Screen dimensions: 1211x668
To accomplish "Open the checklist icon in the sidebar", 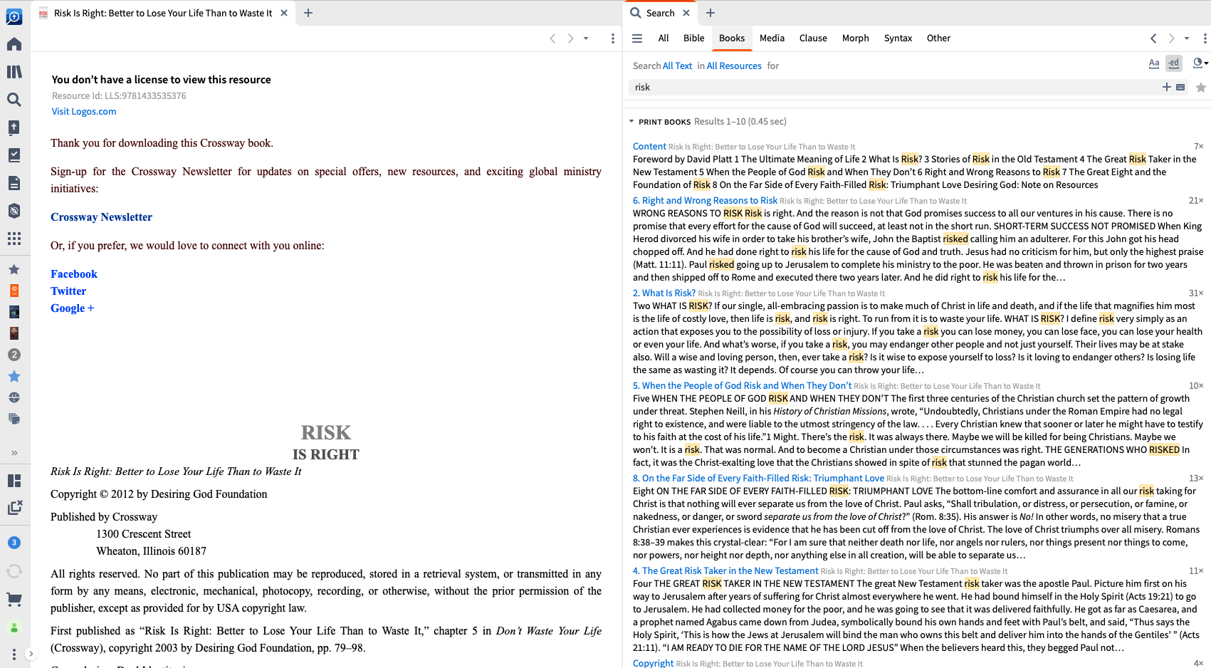I will click(x=14, y=155).
